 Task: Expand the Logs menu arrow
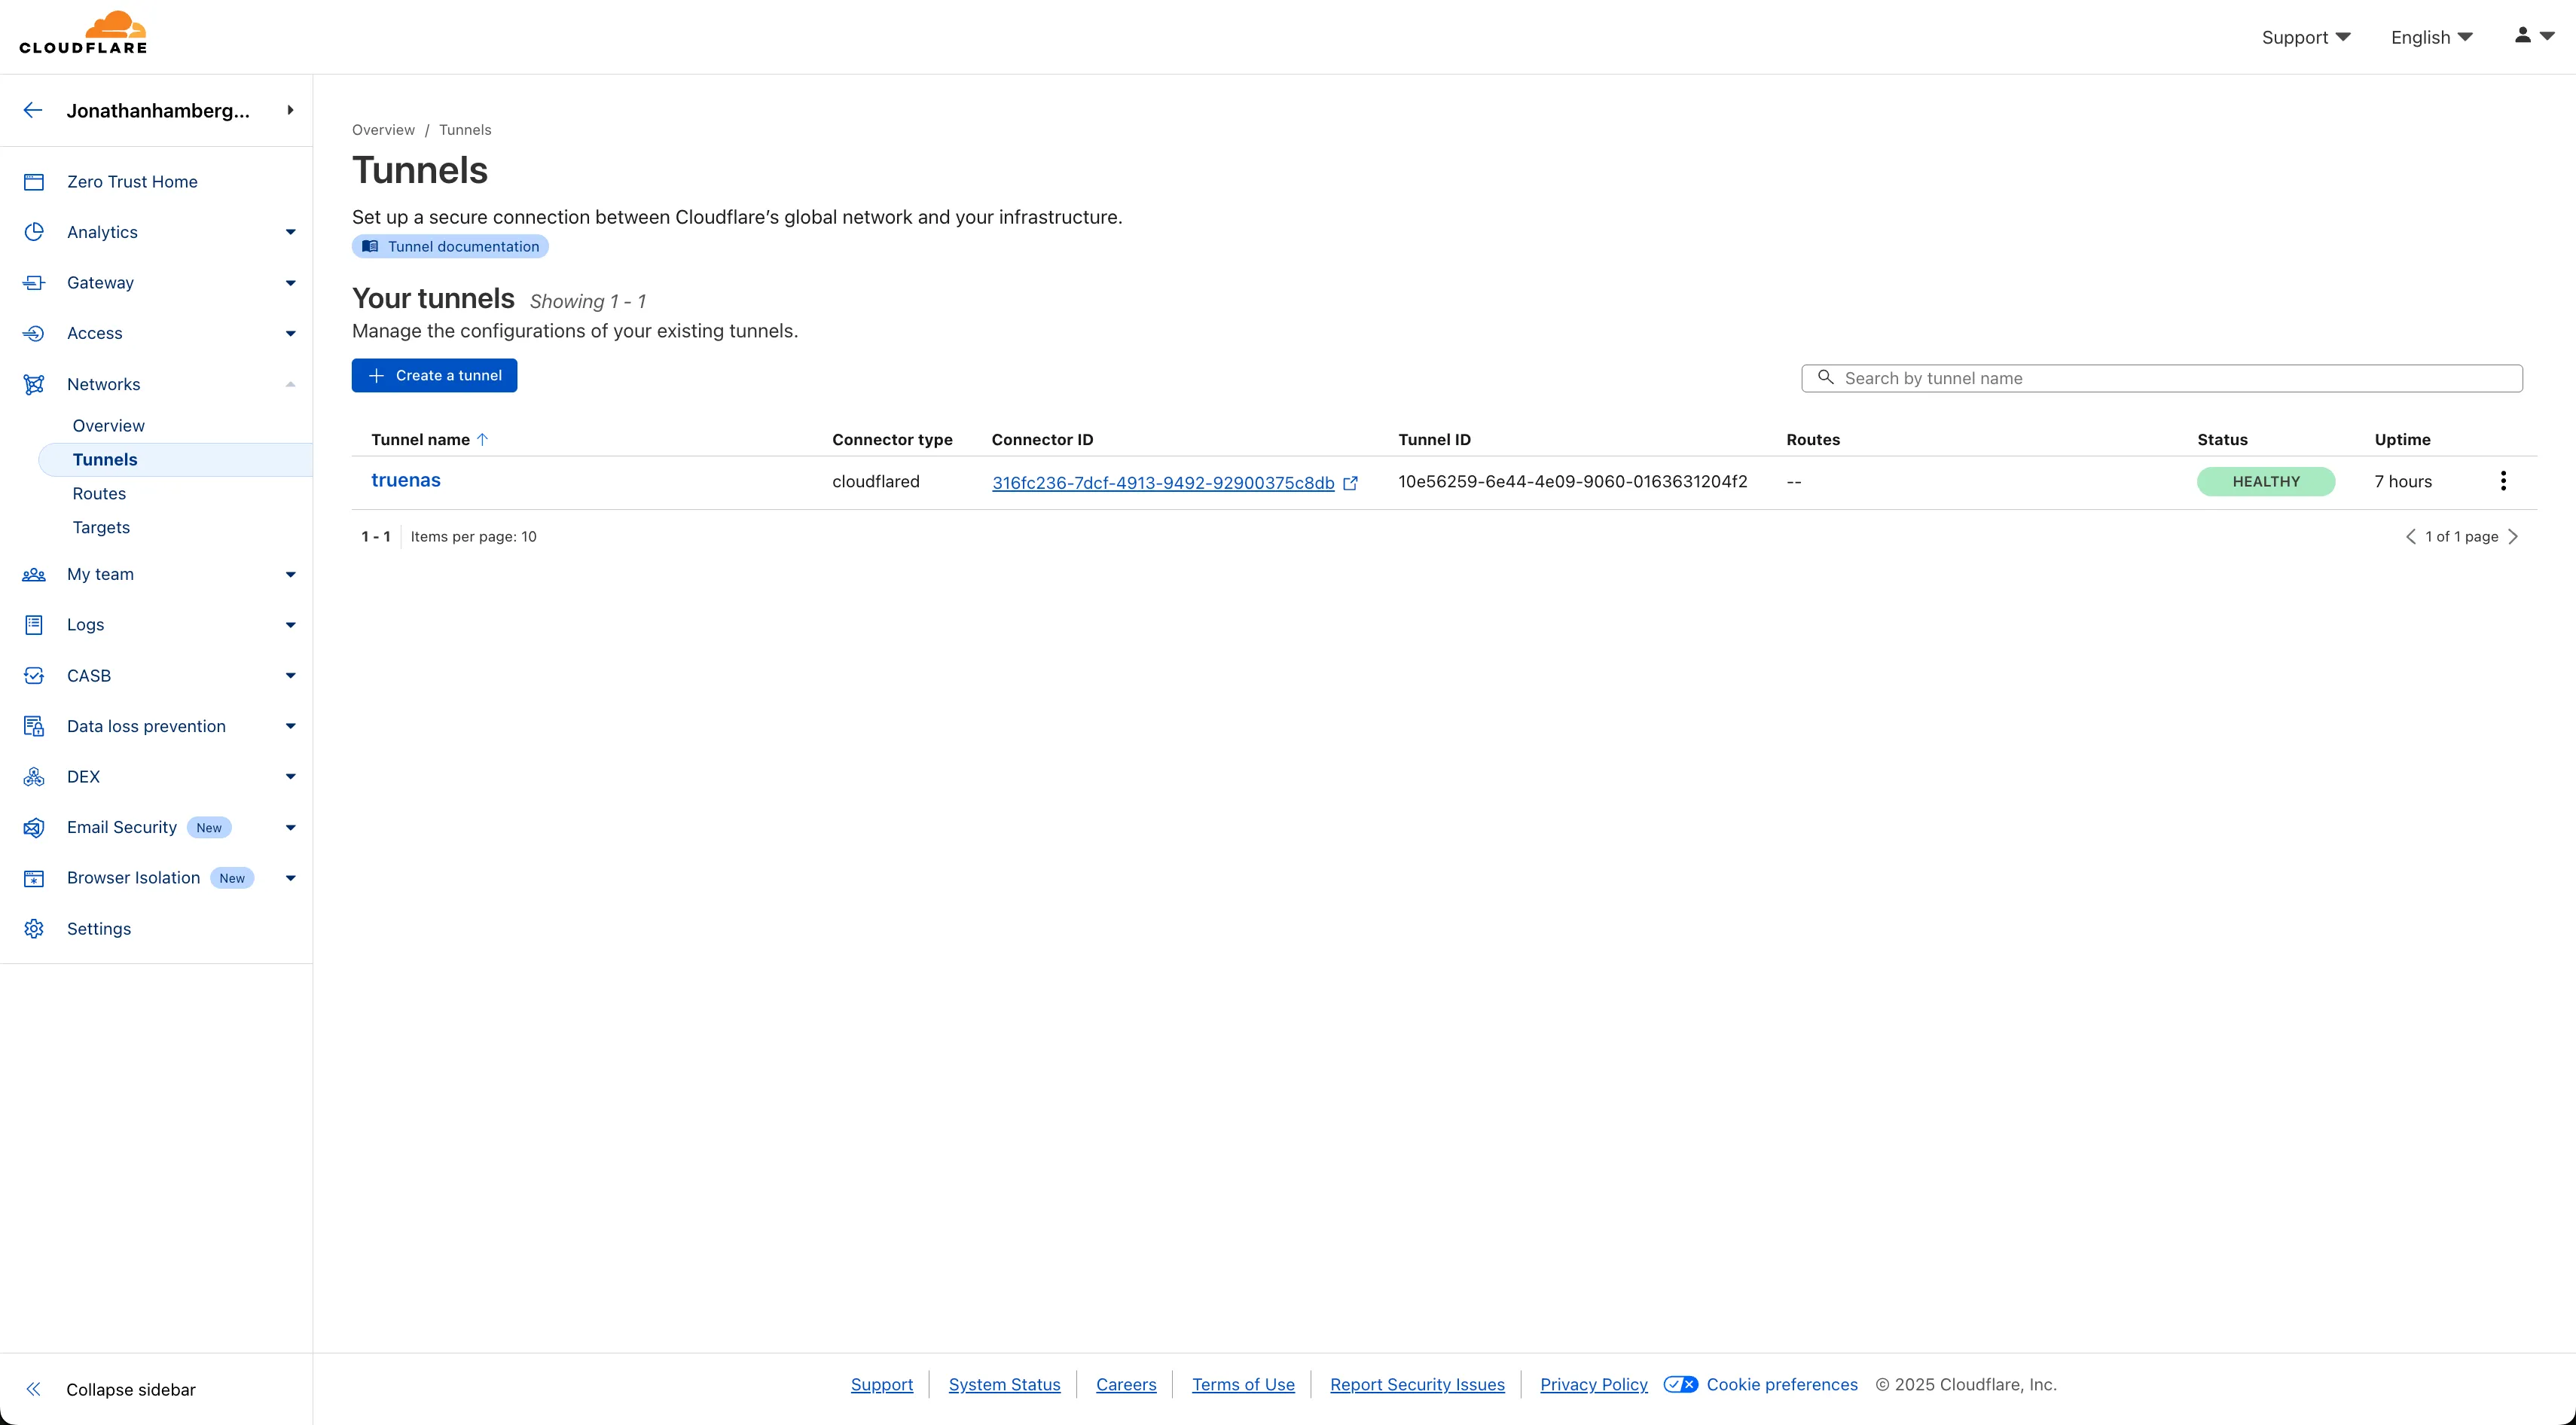(290, 625)
